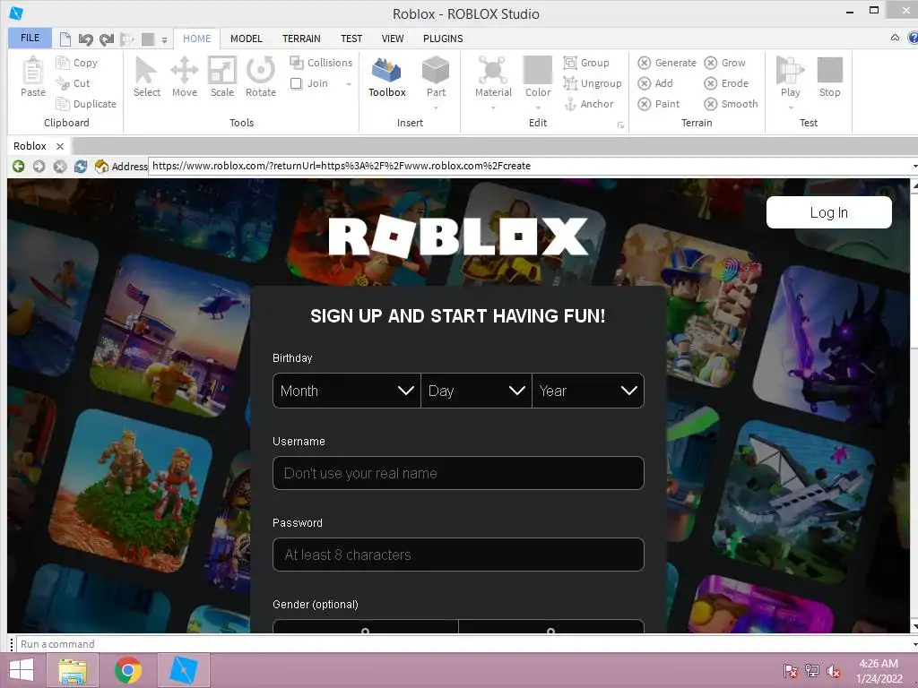
Task: Click the terrain Erode tool
Action: [x=726, y=83]
